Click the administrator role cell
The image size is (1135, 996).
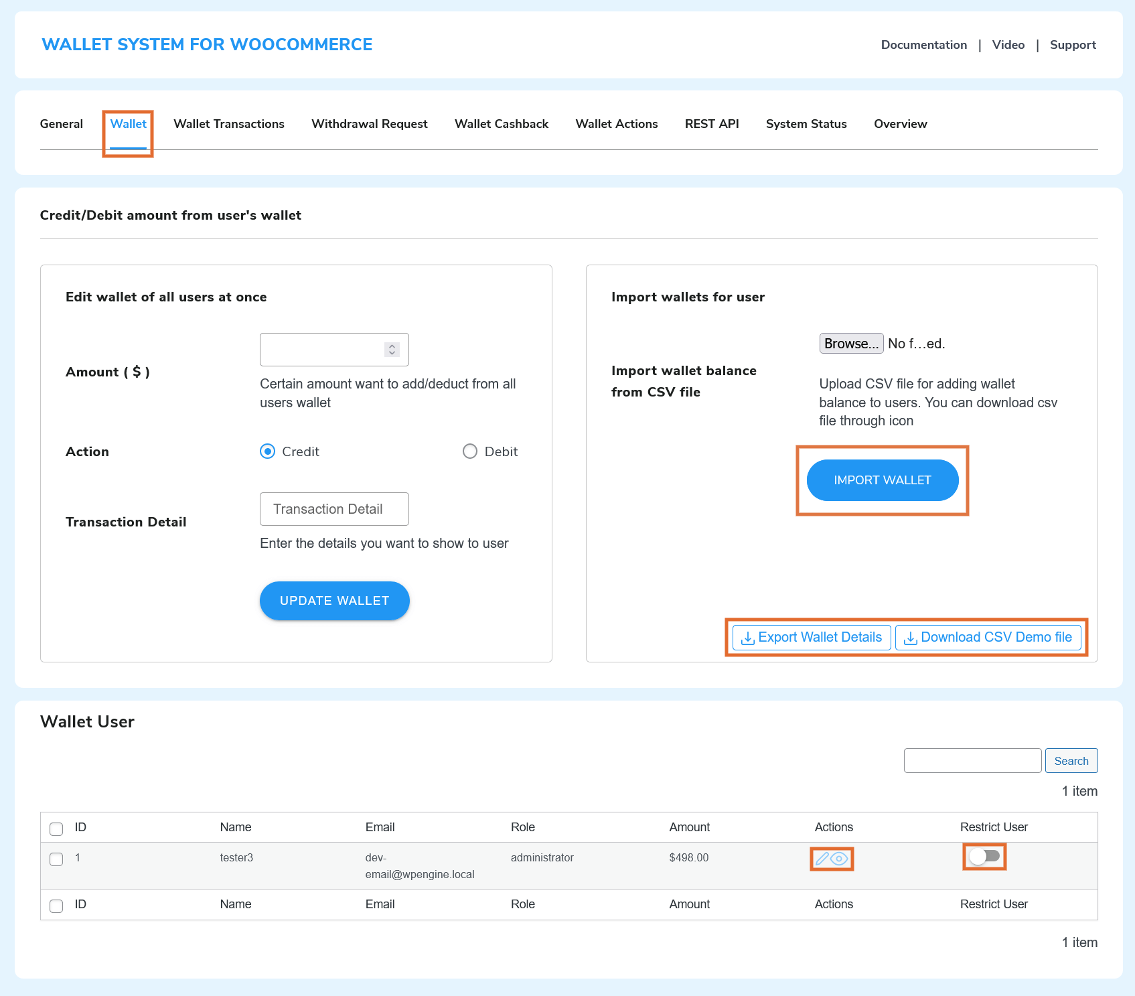(542, 857)
